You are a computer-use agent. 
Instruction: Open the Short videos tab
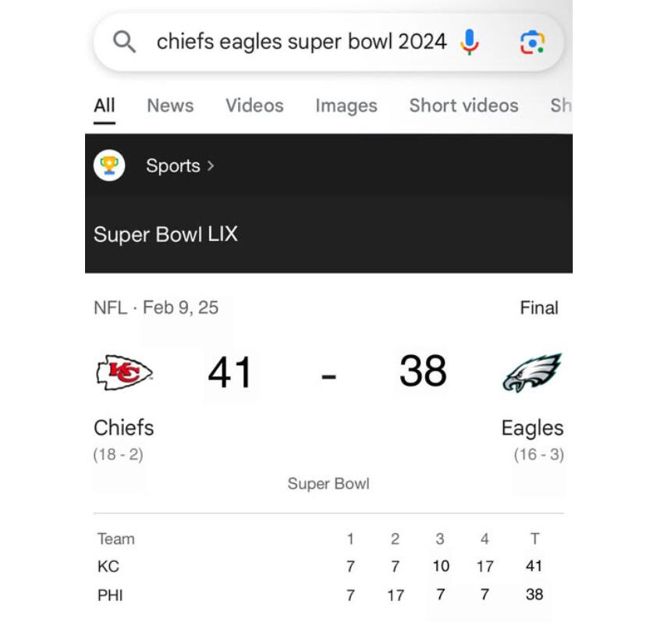tap(463, 106)
